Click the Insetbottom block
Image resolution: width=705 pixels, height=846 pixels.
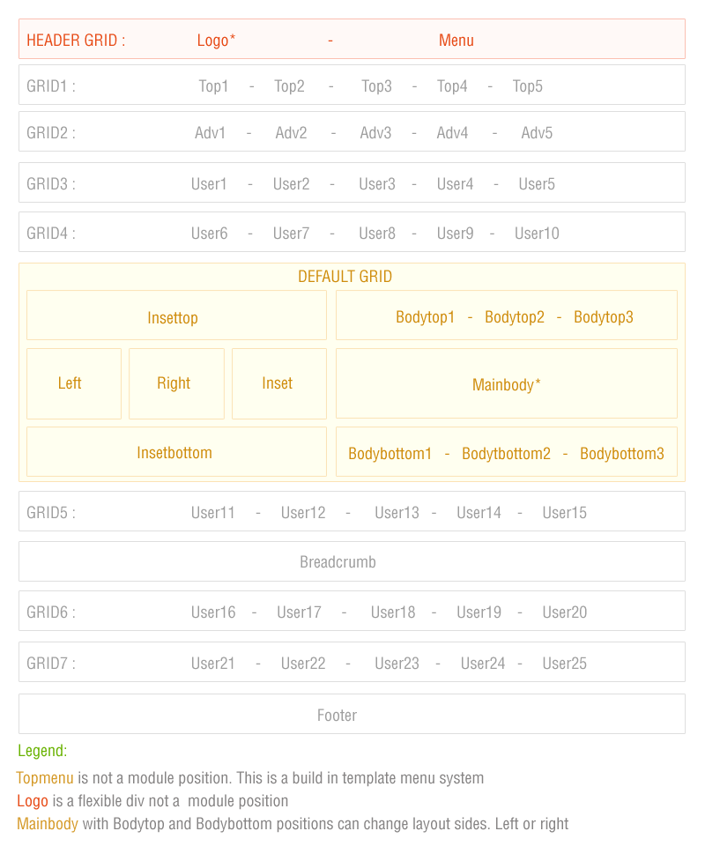[x=176, y=452]
